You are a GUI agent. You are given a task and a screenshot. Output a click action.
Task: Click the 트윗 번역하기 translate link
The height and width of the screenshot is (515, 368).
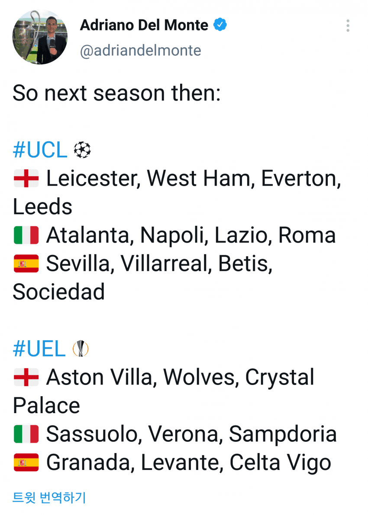49,497
